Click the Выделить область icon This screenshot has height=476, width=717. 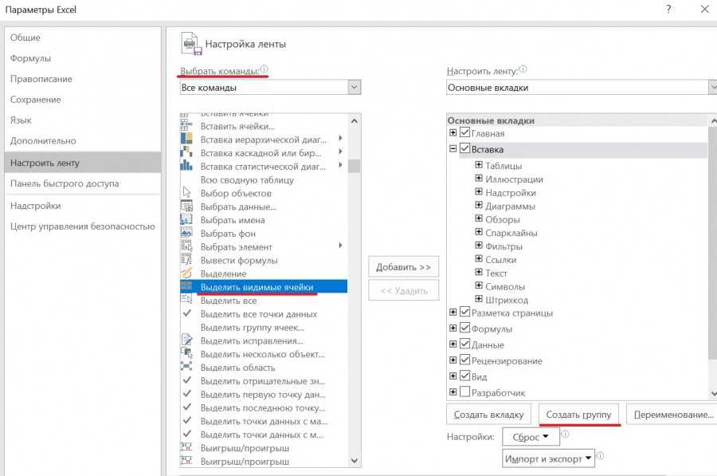[x=186, y=368]
